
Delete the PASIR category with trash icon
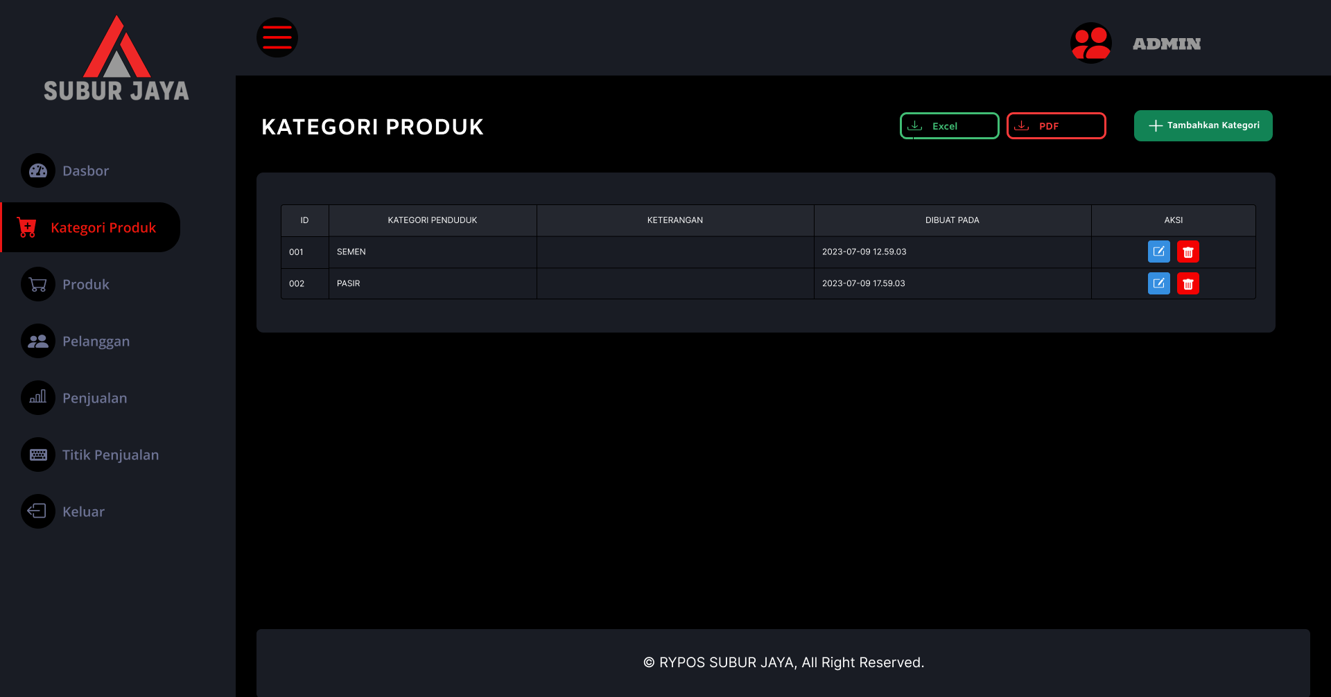pyautogui.click(x=1188, y=283)
